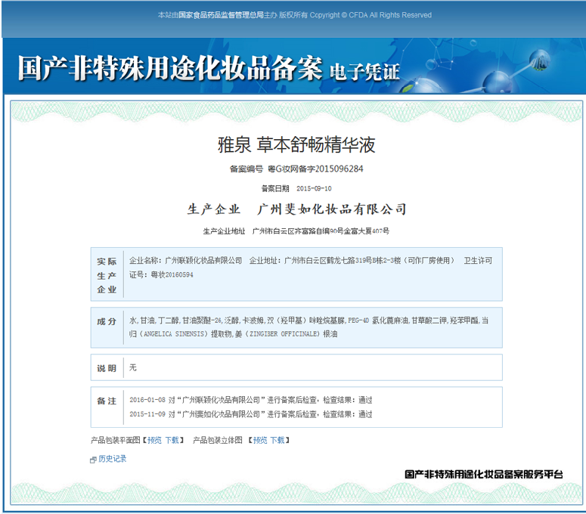
Task: Click the 国产非特殊用途化妆品备案服务平台 footer text
Action: click(484, 475)
